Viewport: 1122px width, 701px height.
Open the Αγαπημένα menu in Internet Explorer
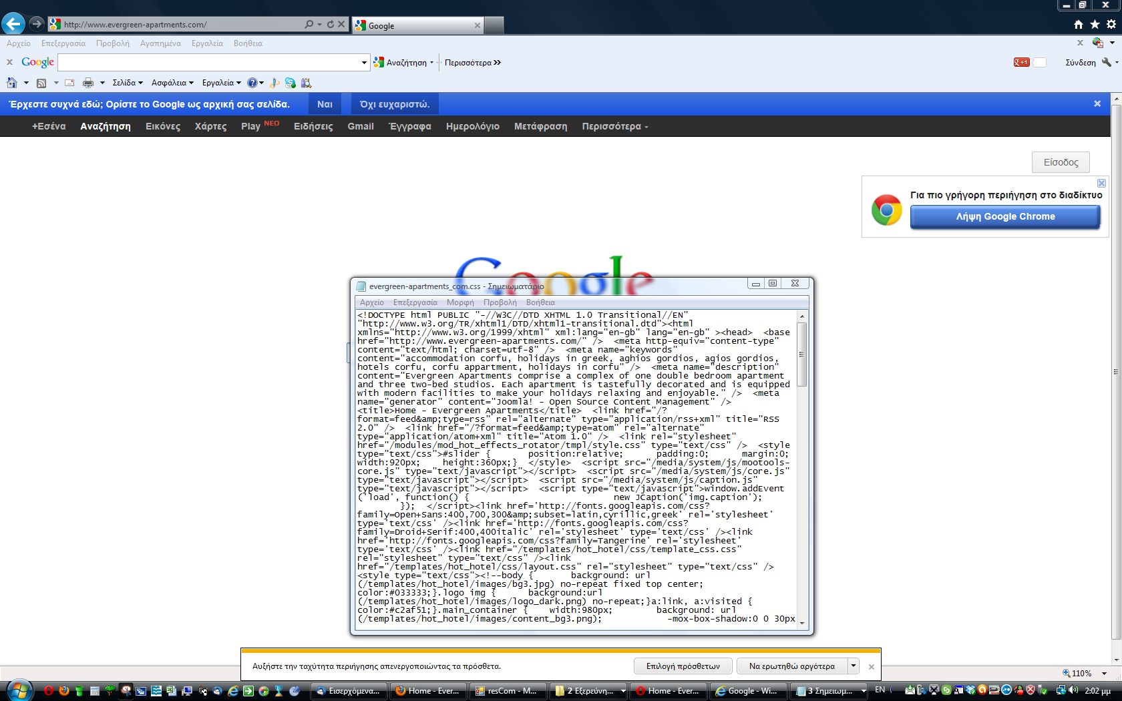coord(160,43)
